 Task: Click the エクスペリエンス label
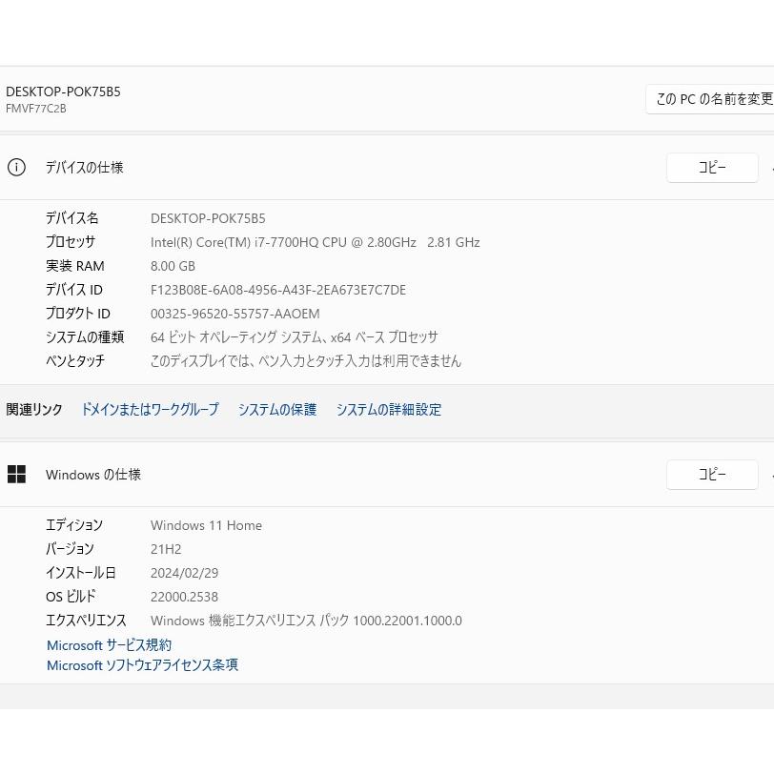[86, 621]
